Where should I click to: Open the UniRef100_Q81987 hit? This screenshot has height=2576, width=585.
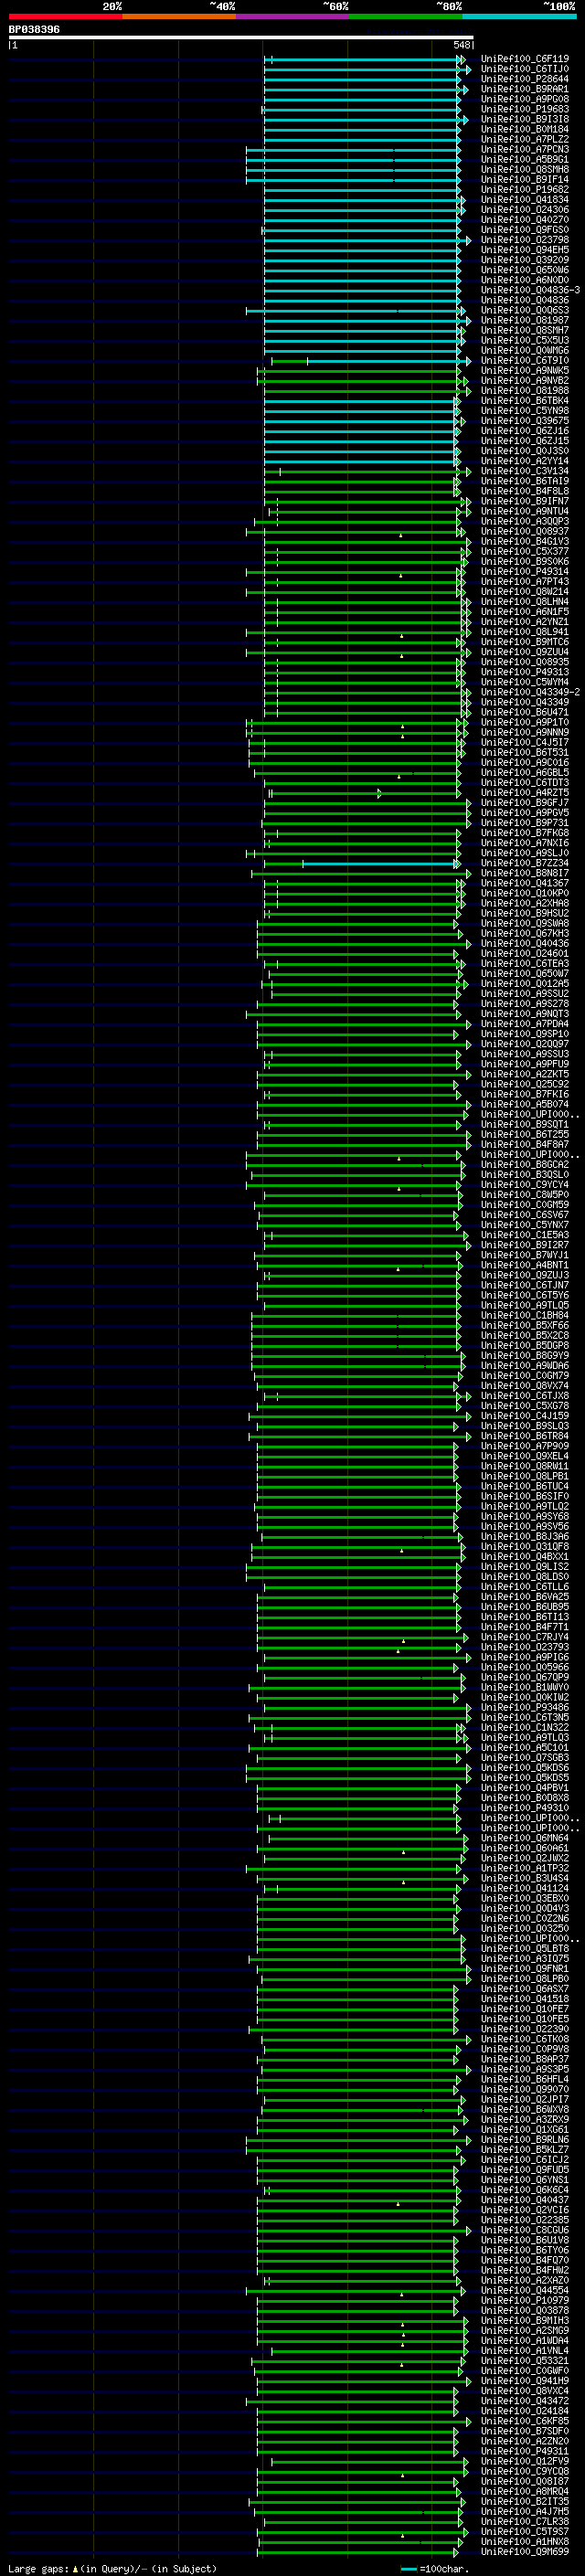tap(525, 320)
